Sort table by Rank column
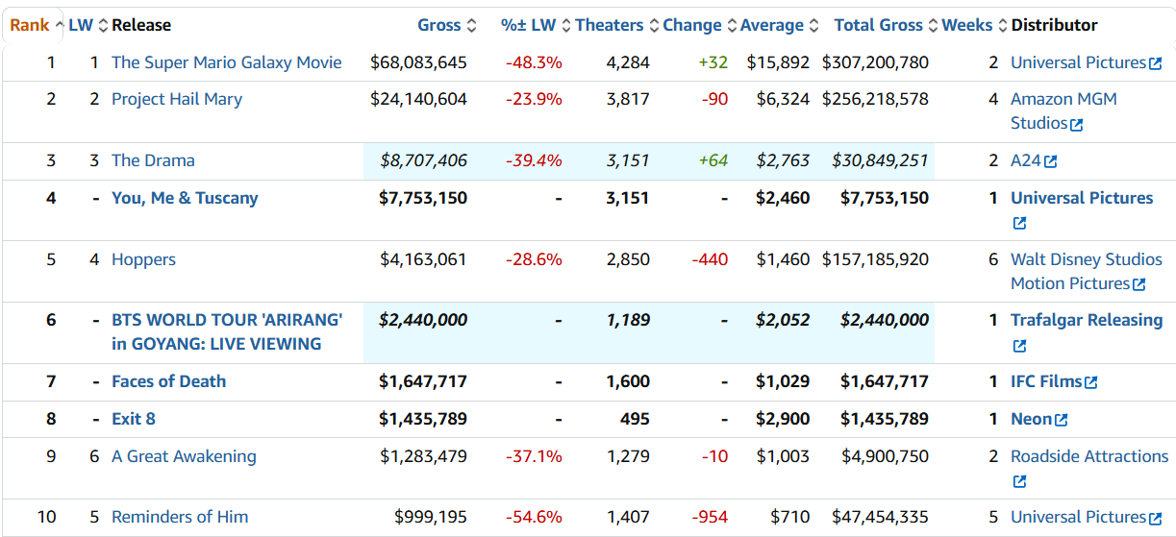The height and width of the screenshot is (537, 1176). (30, 25)
